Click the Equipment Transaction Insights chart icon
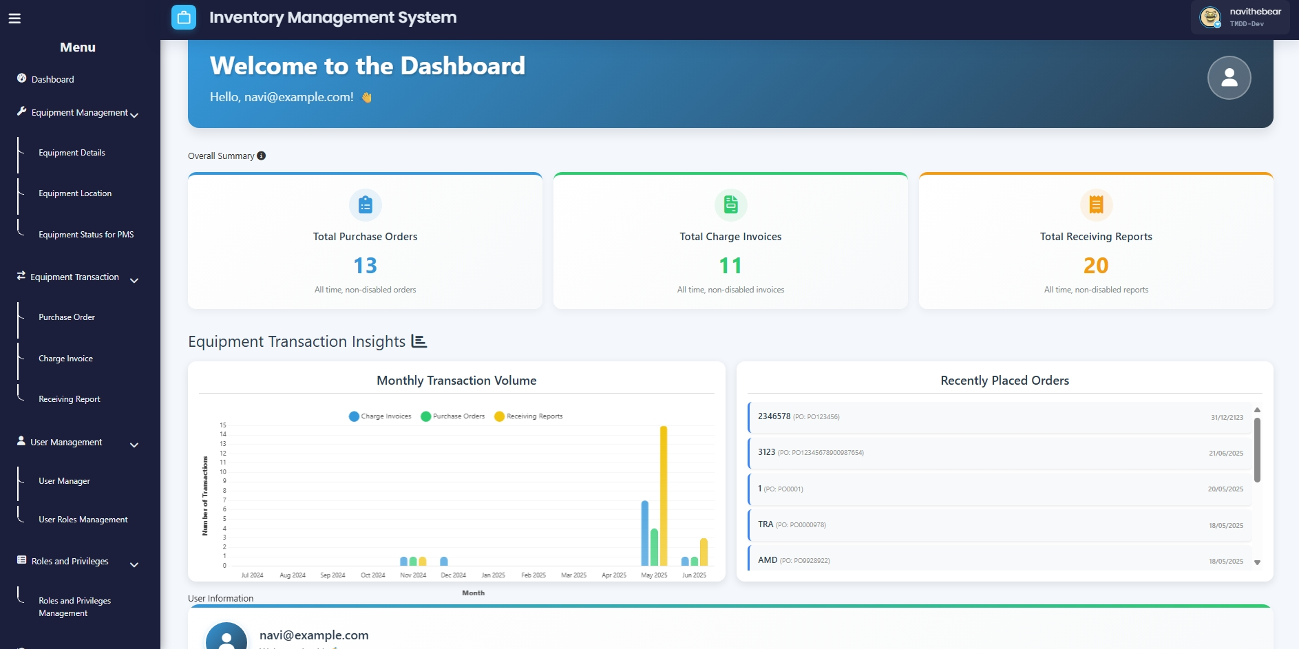 click(x=419, y=341)
